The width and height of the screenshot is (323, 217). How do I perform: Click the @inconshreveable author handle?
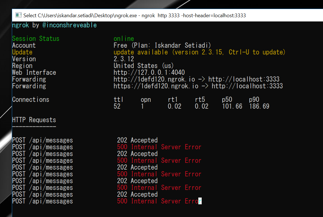[x=70, y=25]
